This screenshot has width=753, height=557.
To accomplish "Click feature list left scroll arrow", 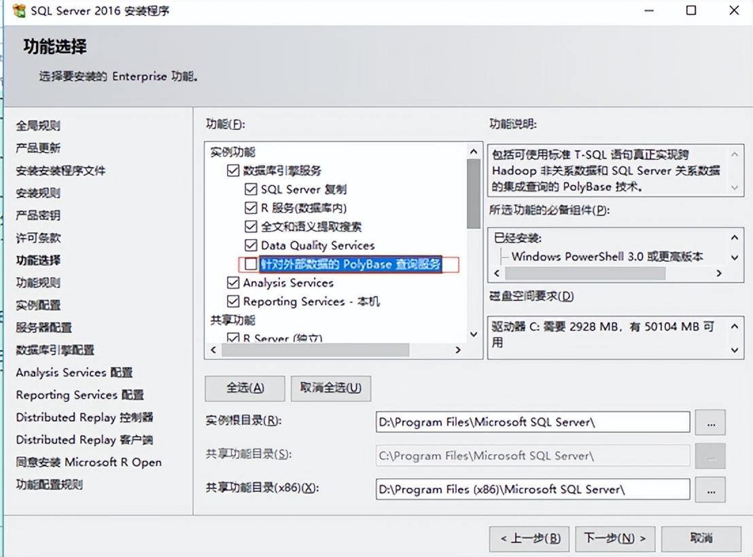I will [213, 350].
